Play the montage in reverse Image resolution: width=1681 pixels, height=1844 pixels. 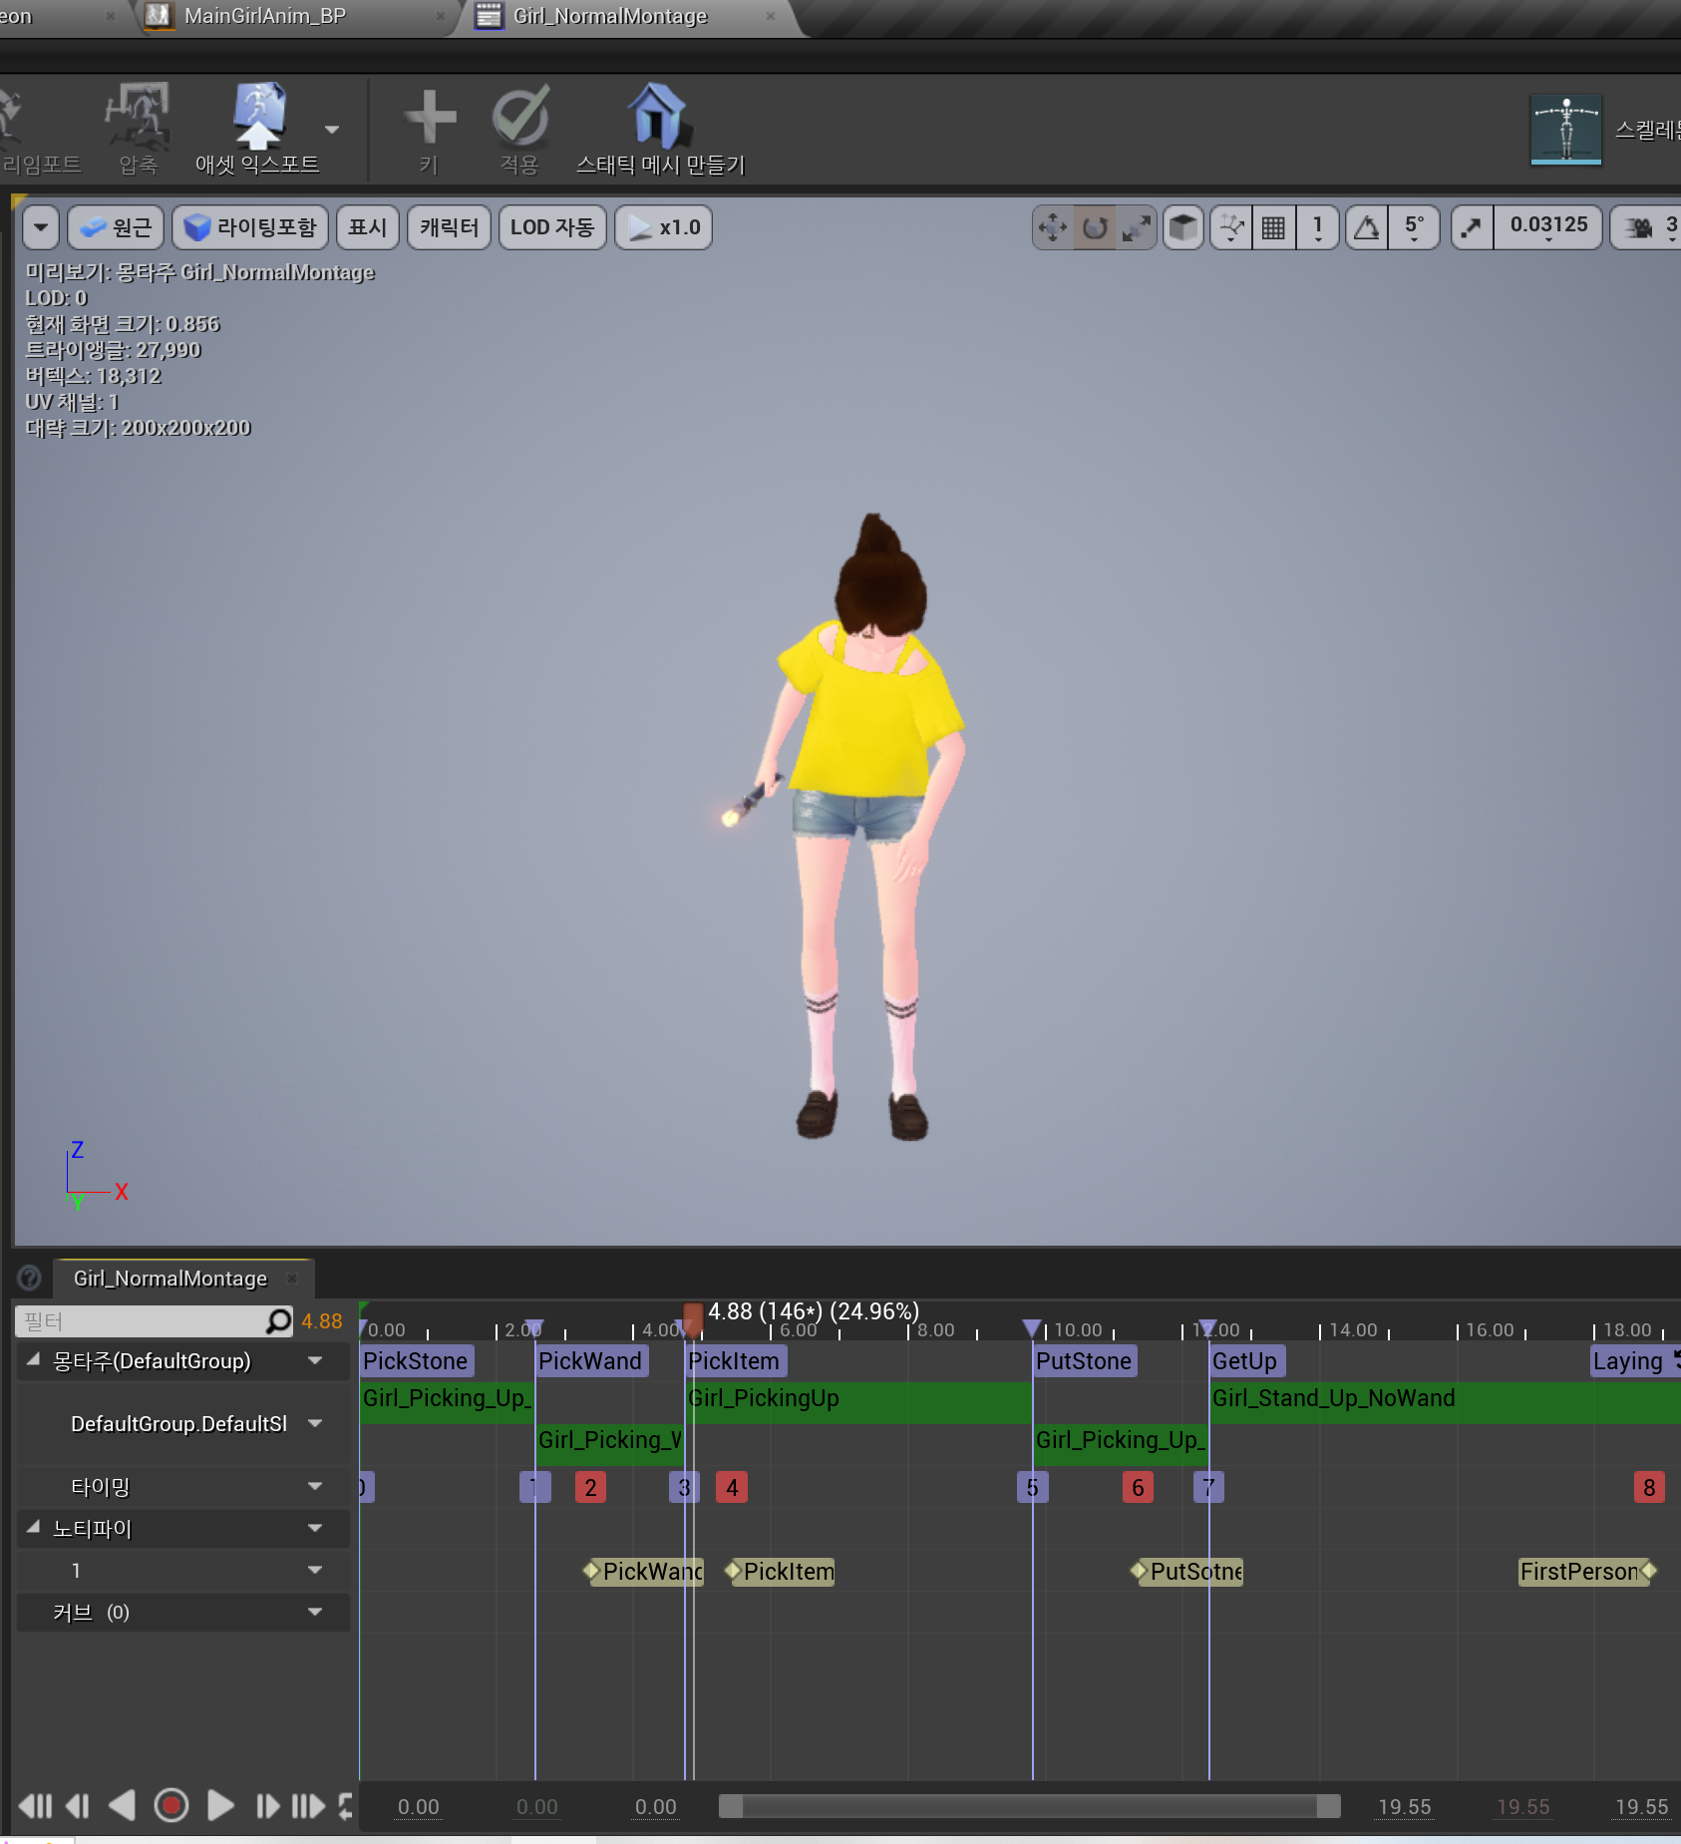click(x=122, y=1806)
